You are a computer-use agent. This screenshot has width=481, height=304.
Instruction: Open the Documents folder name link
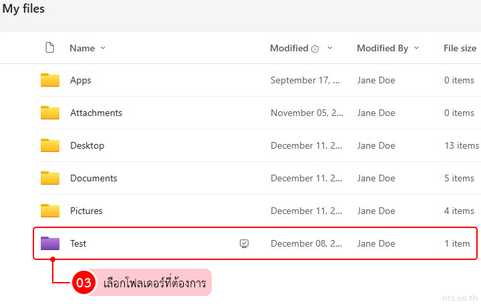pos(94,178)
